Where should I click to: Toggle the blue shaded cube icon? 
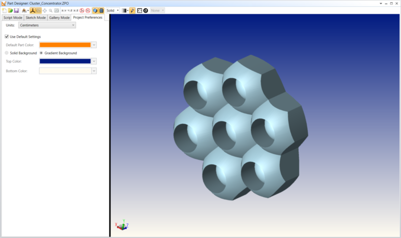95,11
